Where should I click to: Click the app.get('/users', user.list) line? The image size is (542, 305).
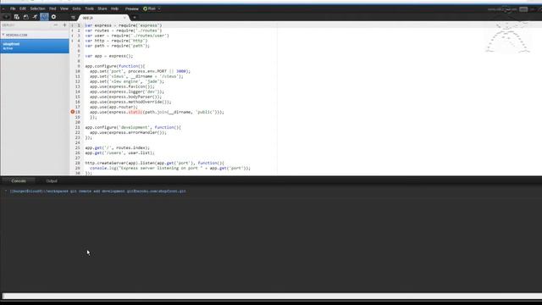click(x=119, y=152)
